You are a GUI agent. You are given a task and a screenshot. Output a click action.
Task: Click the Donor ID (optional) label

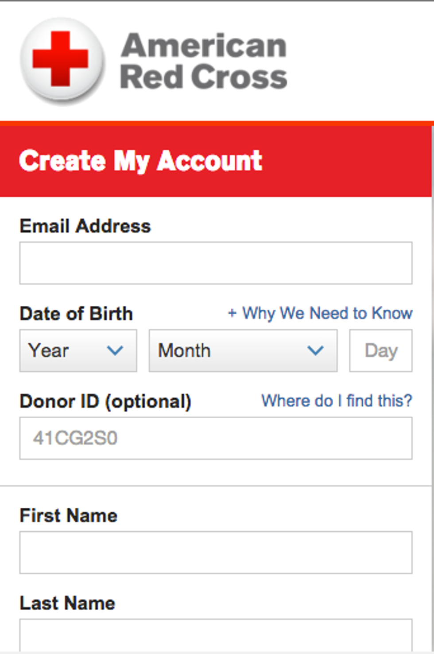105,401
